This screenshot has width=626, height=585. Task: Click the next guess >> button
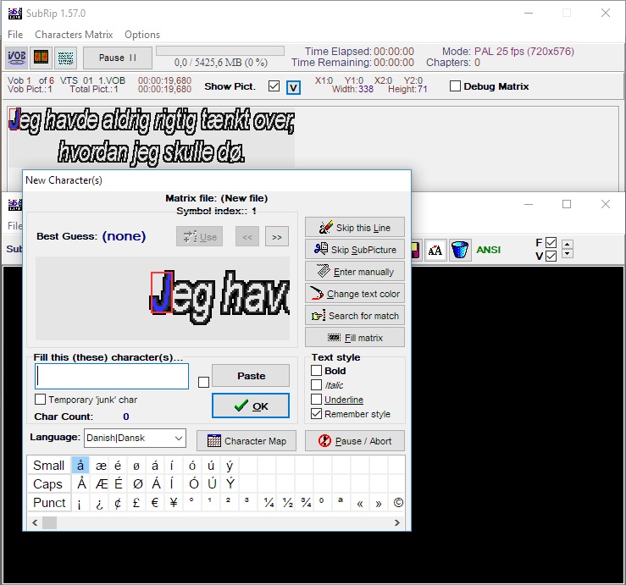(x=277, y=237)
